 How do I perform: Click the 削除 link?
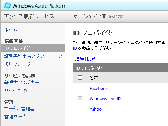click(x=91, y=59)
